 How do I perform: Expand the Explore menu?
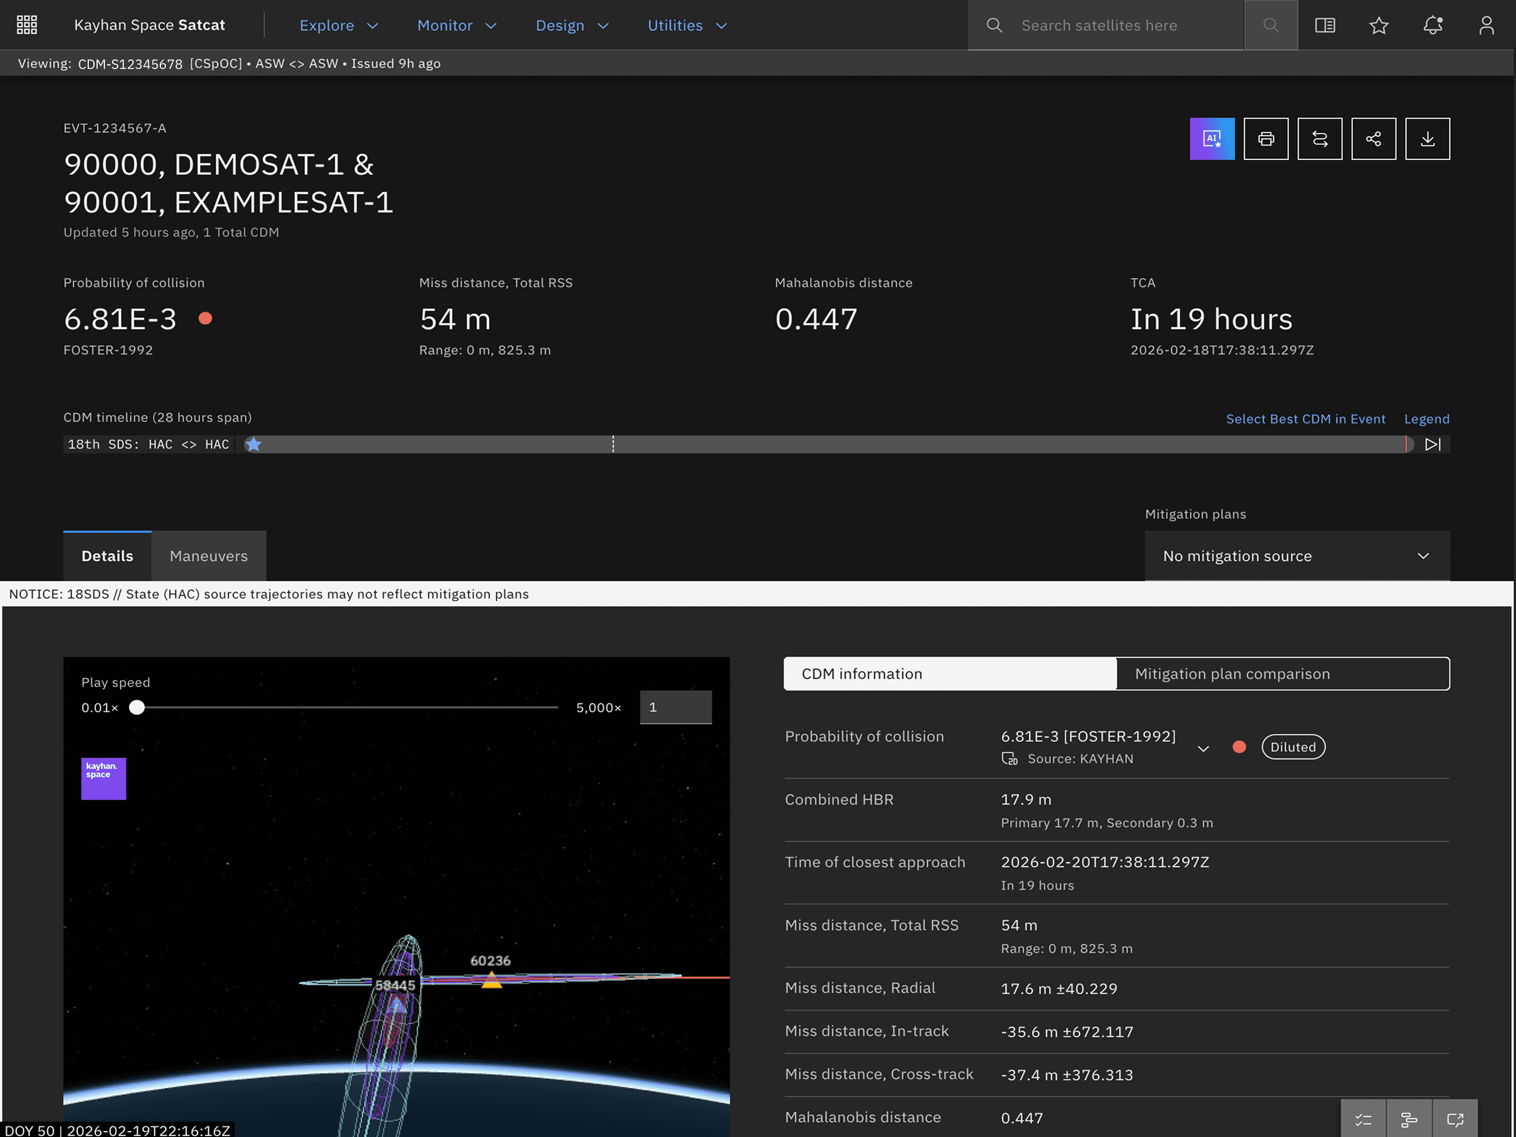pyautogui.click(x=338, y=26)
